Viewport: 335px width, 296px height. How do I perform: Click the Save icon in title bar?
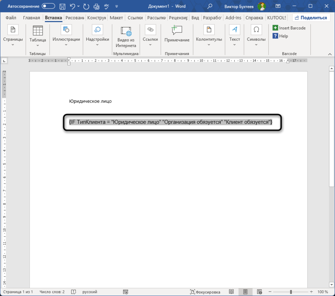pos(62,6)
